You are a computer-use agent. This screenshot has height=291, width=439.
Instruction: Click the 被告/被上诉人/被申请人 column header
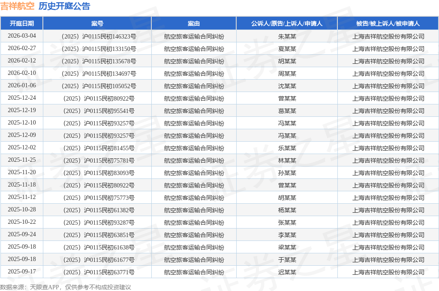click(x=388, y=24)
